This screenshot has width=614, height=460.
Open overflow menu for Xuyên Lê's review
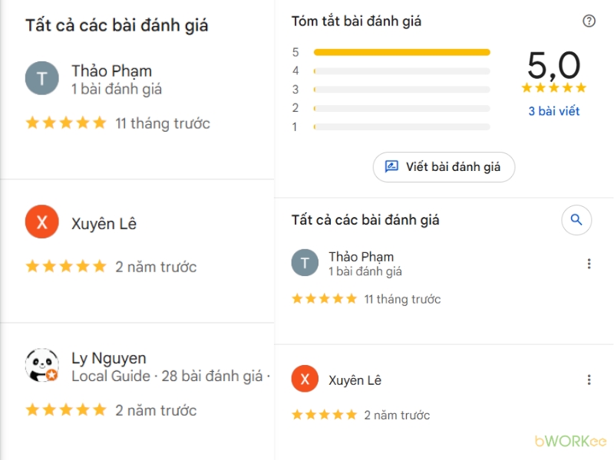pos(589,380)
